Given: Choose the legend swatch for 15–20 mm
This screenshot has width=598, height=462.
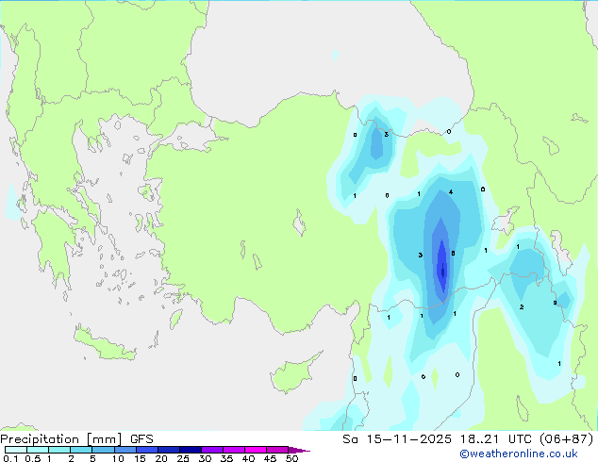Looking at the screenshot, I should (x=146, y=450).
